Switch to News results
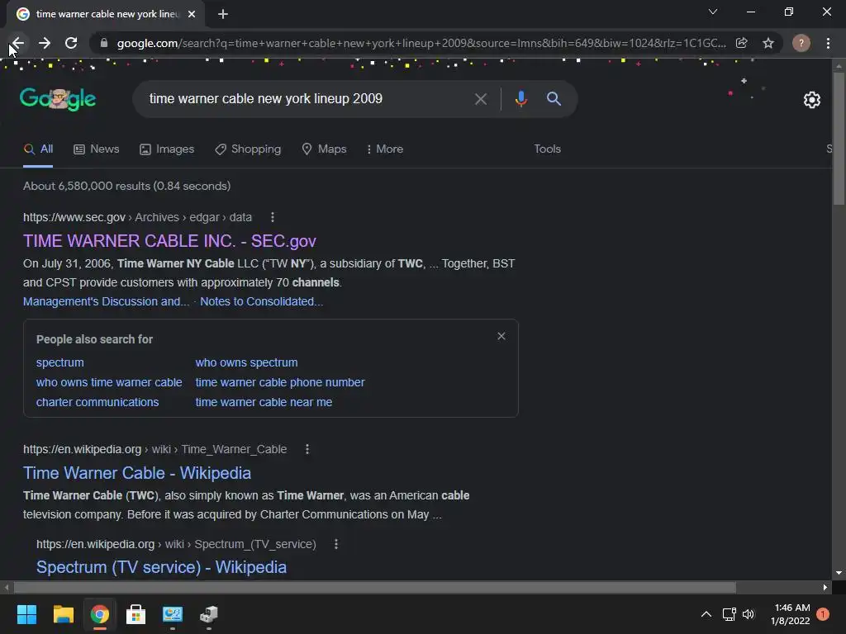The height and width of the screenshot is (634, 846). [x=97, y=149]
